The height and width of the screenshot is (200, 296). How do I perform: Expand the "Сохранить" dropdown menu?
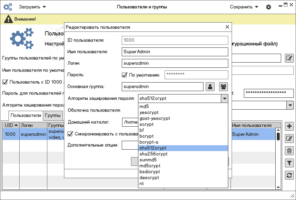tap(244, 7)
